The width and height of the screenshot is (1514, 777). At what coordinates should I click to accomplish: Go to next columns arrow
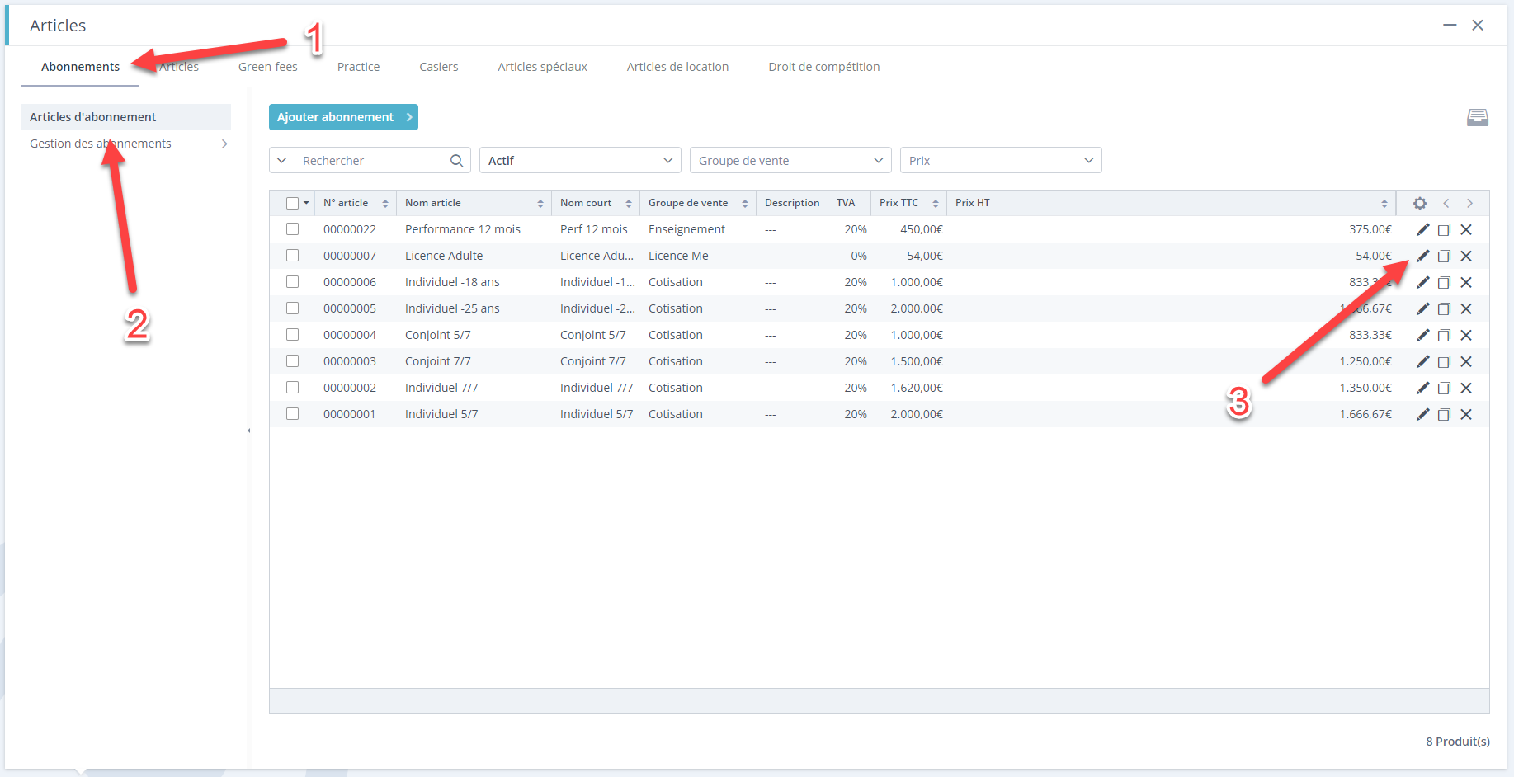click(x=1469, y=203)
